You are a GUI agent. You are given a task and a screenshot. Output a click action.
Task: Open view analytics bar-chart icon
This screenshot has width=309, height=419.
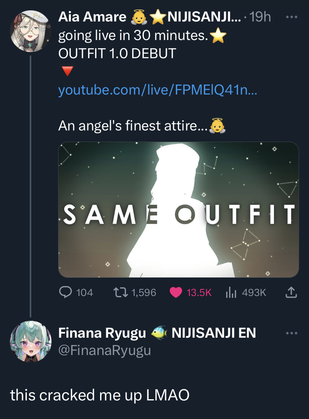coord(230,292)
